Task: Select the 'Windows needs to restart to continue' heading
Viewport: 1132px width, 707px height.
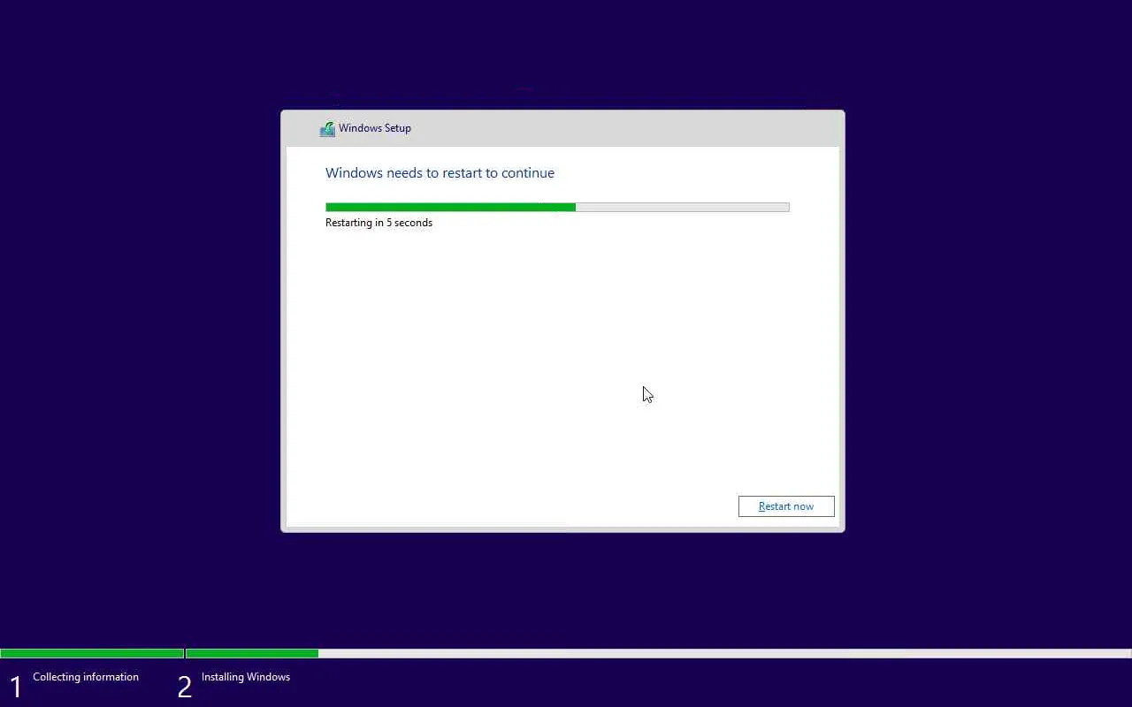Action: click(440, 173)
